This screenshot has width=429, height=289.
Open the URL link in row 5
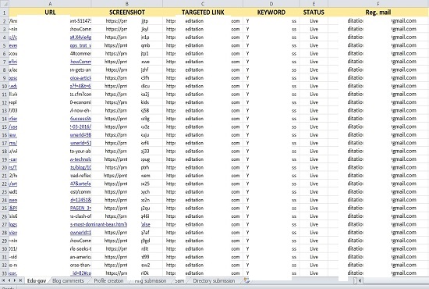tap(50, 45)
